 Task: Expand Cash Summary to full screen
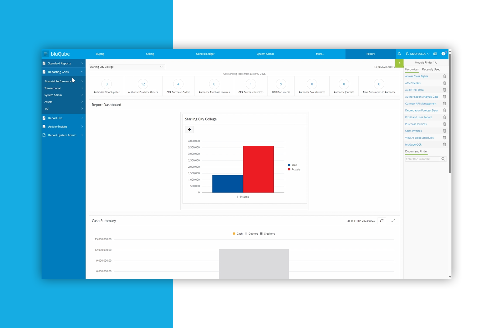(393, 221)
